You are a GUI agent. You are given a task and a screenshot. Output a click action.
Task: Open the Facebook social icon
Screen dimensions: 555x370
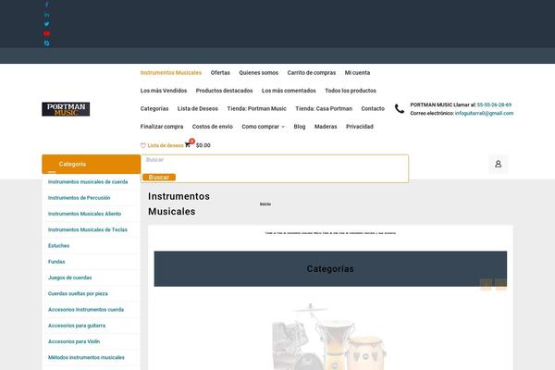(x=47, y=5)
